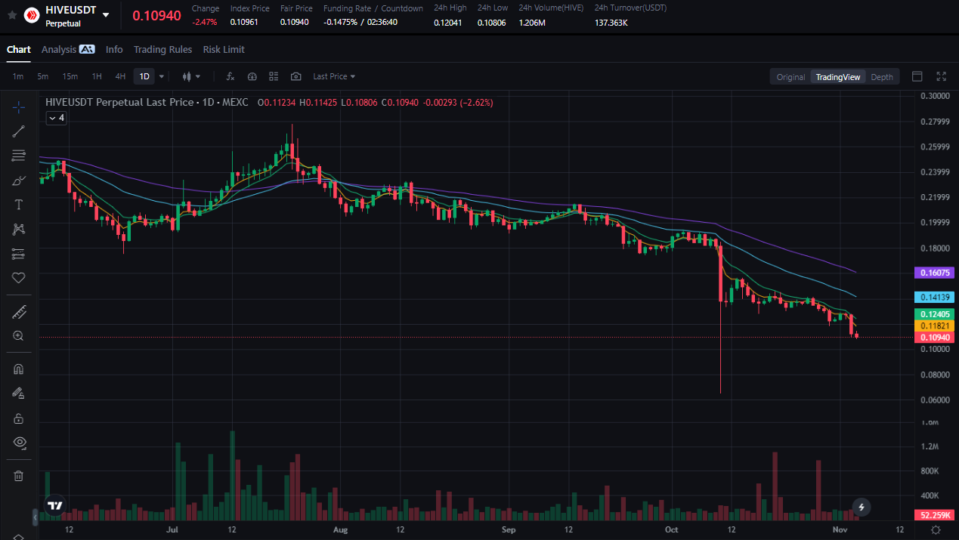The image size is (959, 540).
Task: Open the candlestick chart type menu
Action: [191, 76]
